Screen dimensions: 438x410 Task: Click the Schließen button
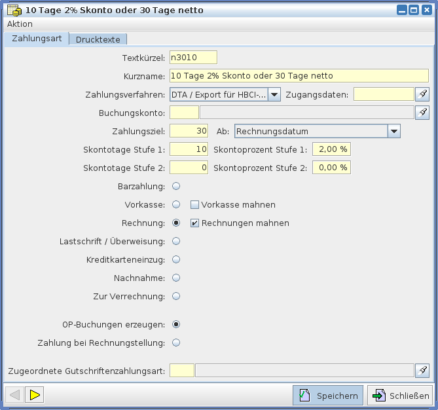(x=400, y=396)
